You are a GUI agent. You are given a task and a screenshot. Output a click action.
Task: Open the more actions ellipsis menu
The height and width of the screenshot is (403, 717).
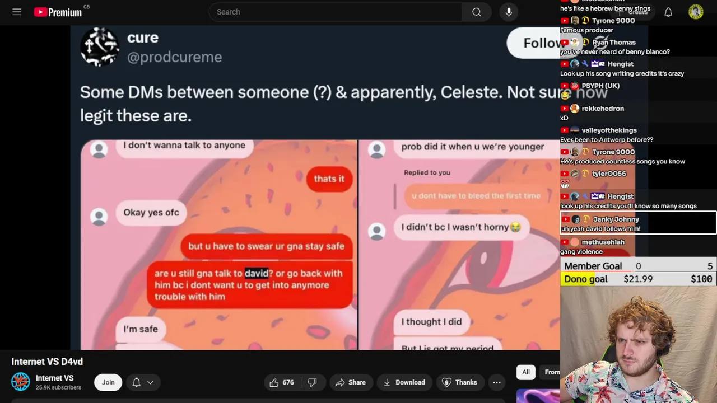pyautogui.click(x=497, y=382)
